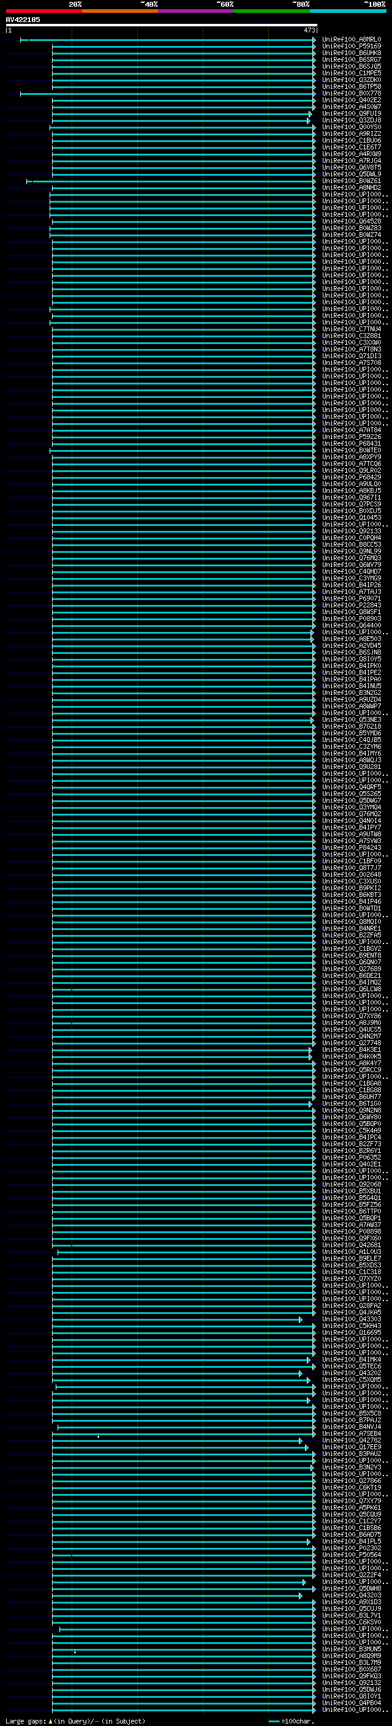Open hit UniRef100_A9RIZ2
Screen dimensions: 392x1726
point(351,133)
